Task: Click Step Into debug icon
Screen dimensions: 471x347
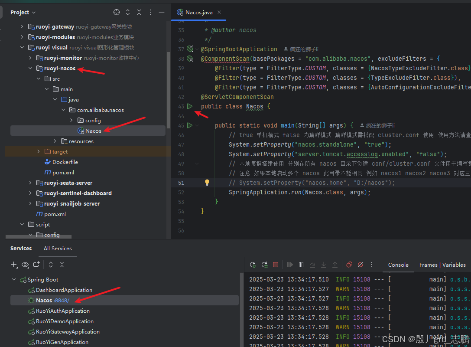Action: click(x=324, y=265)
